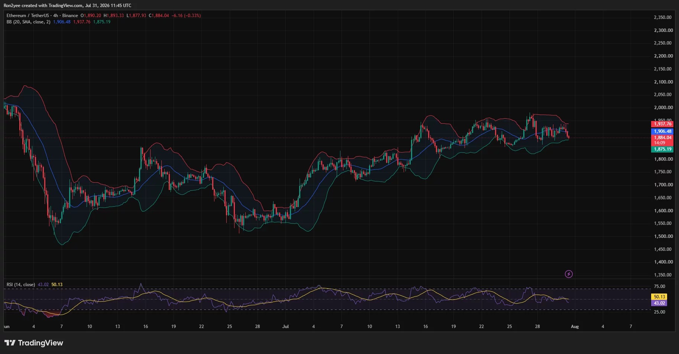
Task: Click the 1,550.00 price axis label
Action: tap(663, 223)
